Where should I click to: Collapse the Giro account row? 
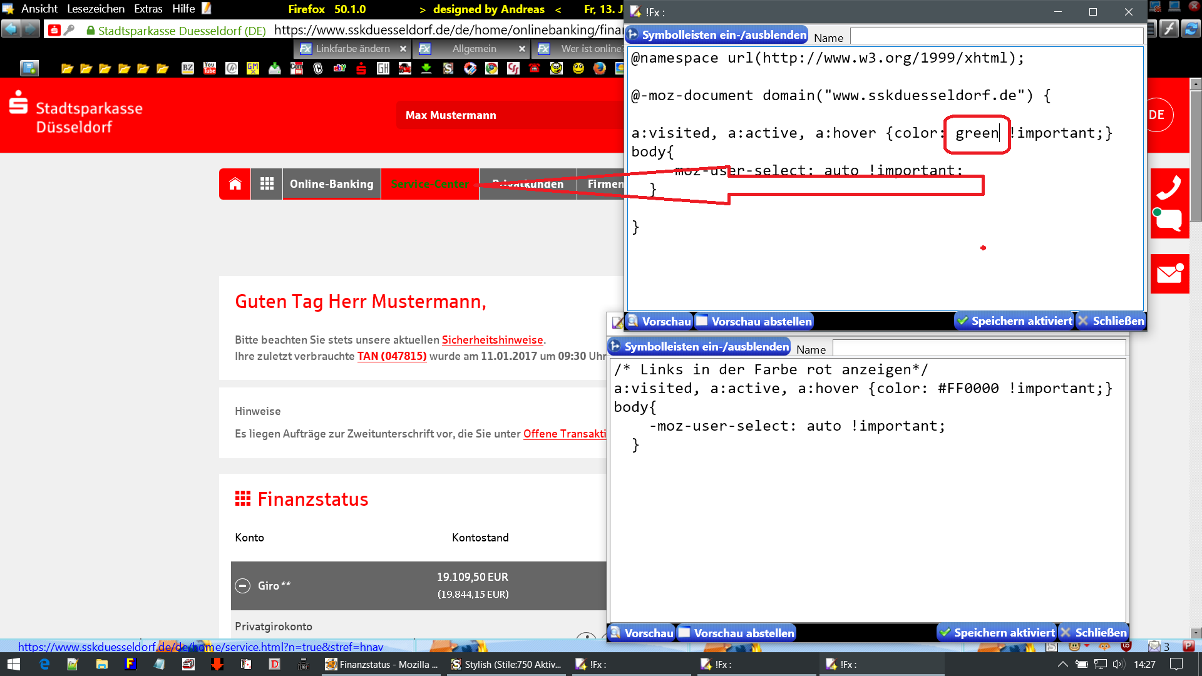coord(242,586)
